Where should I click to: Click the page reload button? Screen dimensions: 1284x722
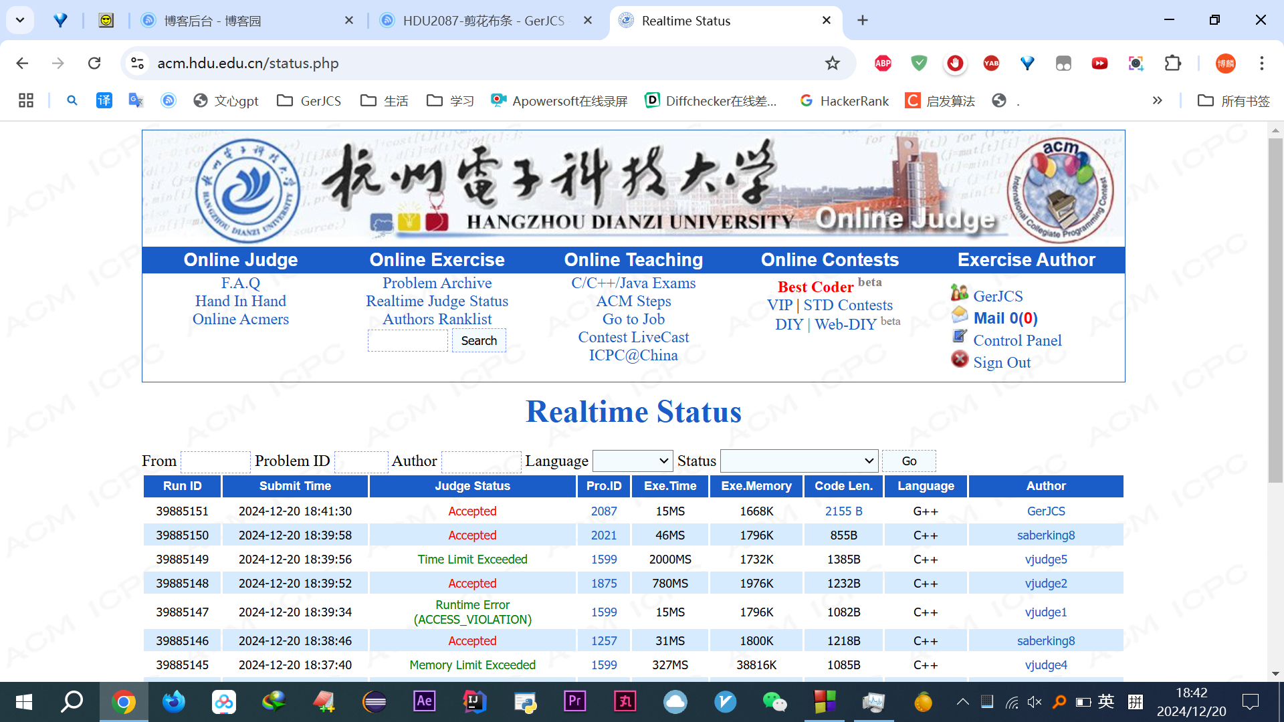point(94,63)
